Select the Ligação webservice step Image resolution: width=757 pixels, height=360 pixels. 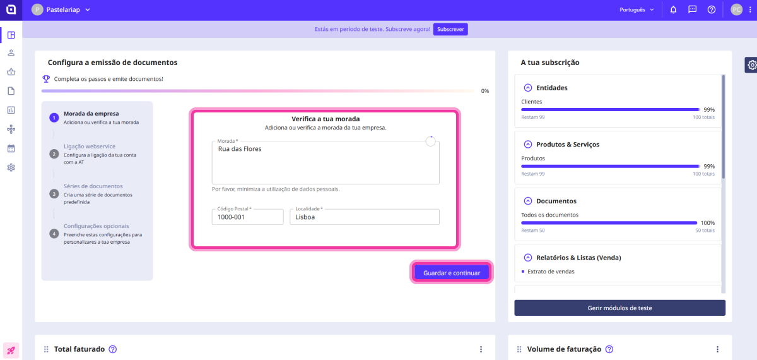89,147
